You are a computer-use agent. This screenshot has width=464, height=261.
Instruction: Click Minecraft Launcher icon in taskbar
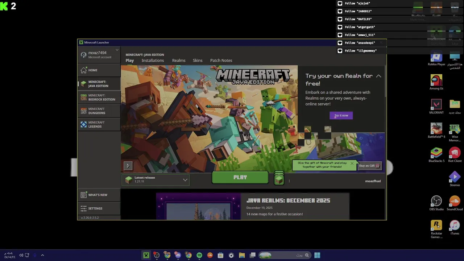146,255
